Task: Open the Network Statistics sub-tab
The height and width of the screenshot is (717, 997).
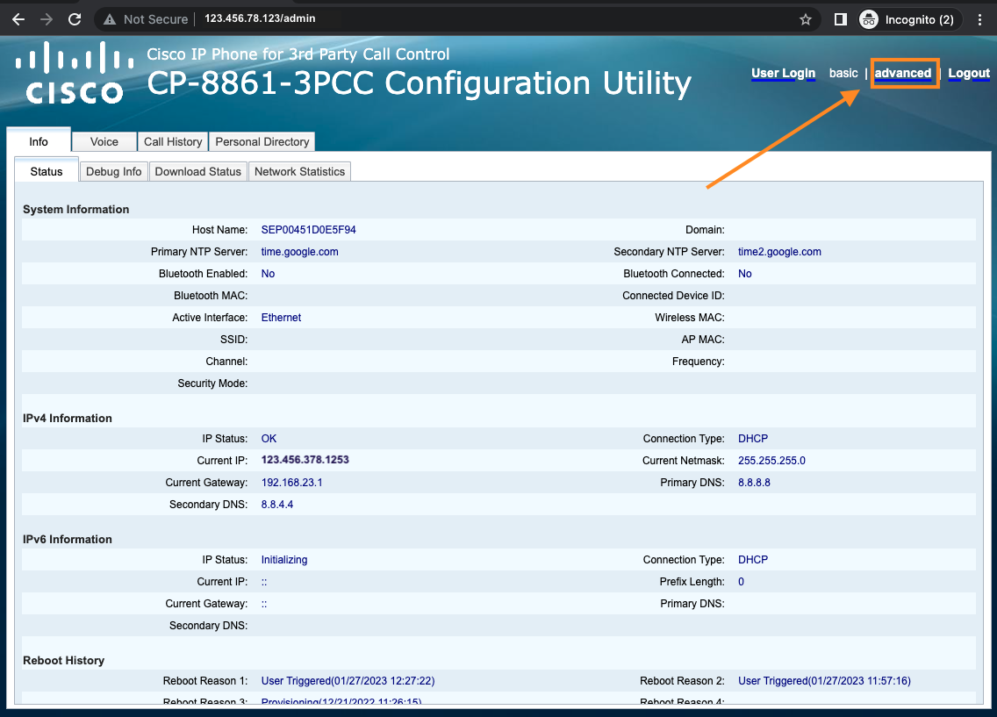Action: click(299, 172)
